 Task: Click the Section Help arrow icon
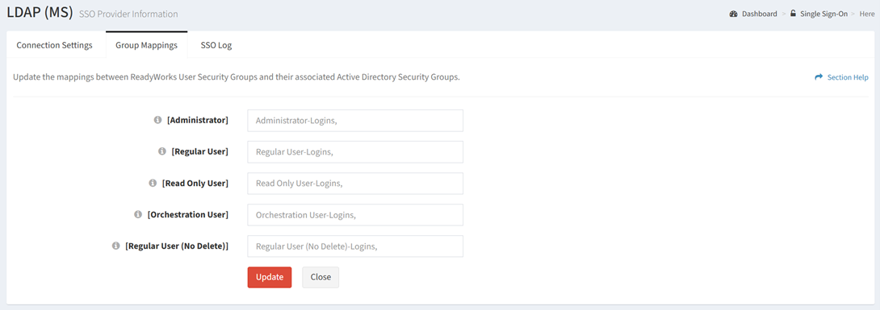[819, 77]
